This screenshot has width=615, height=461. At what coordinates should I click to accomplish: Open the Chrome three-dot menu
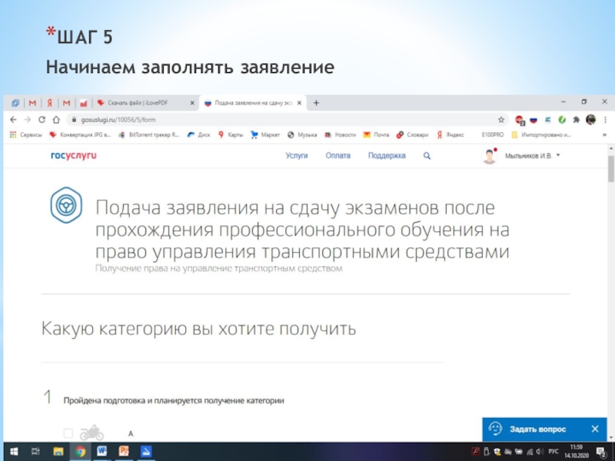pos(605,120)
